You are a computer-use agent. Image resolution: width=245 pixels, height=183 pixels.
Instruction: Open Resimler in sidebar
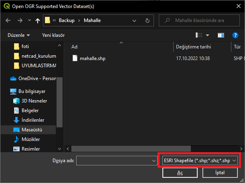(26, 149)
